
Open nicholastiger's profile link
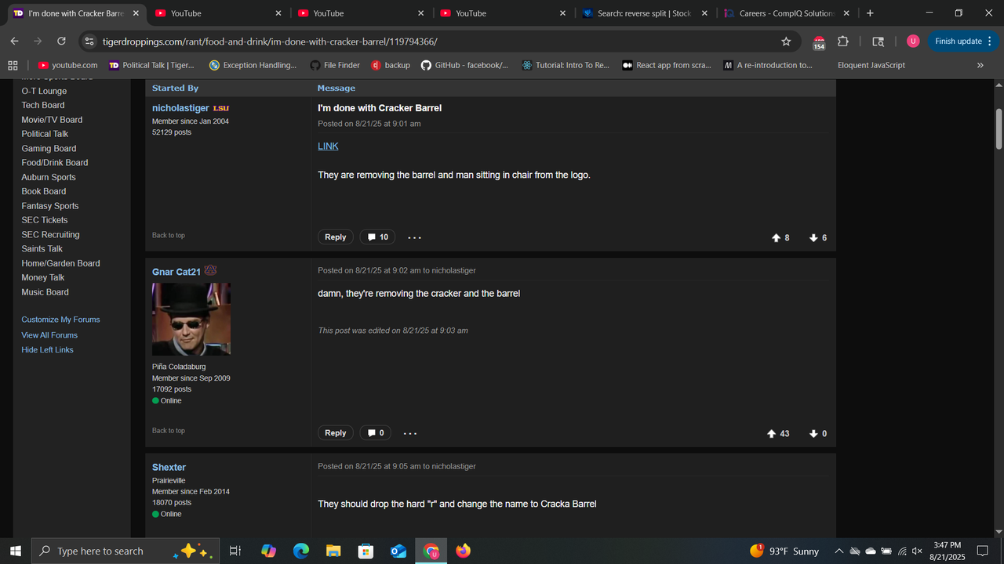click(180, 108)
